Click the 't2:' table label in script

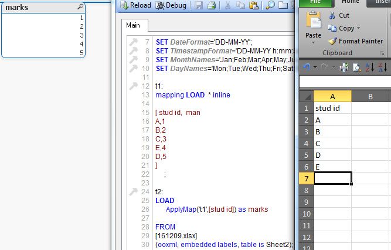(x=159, y=192)
